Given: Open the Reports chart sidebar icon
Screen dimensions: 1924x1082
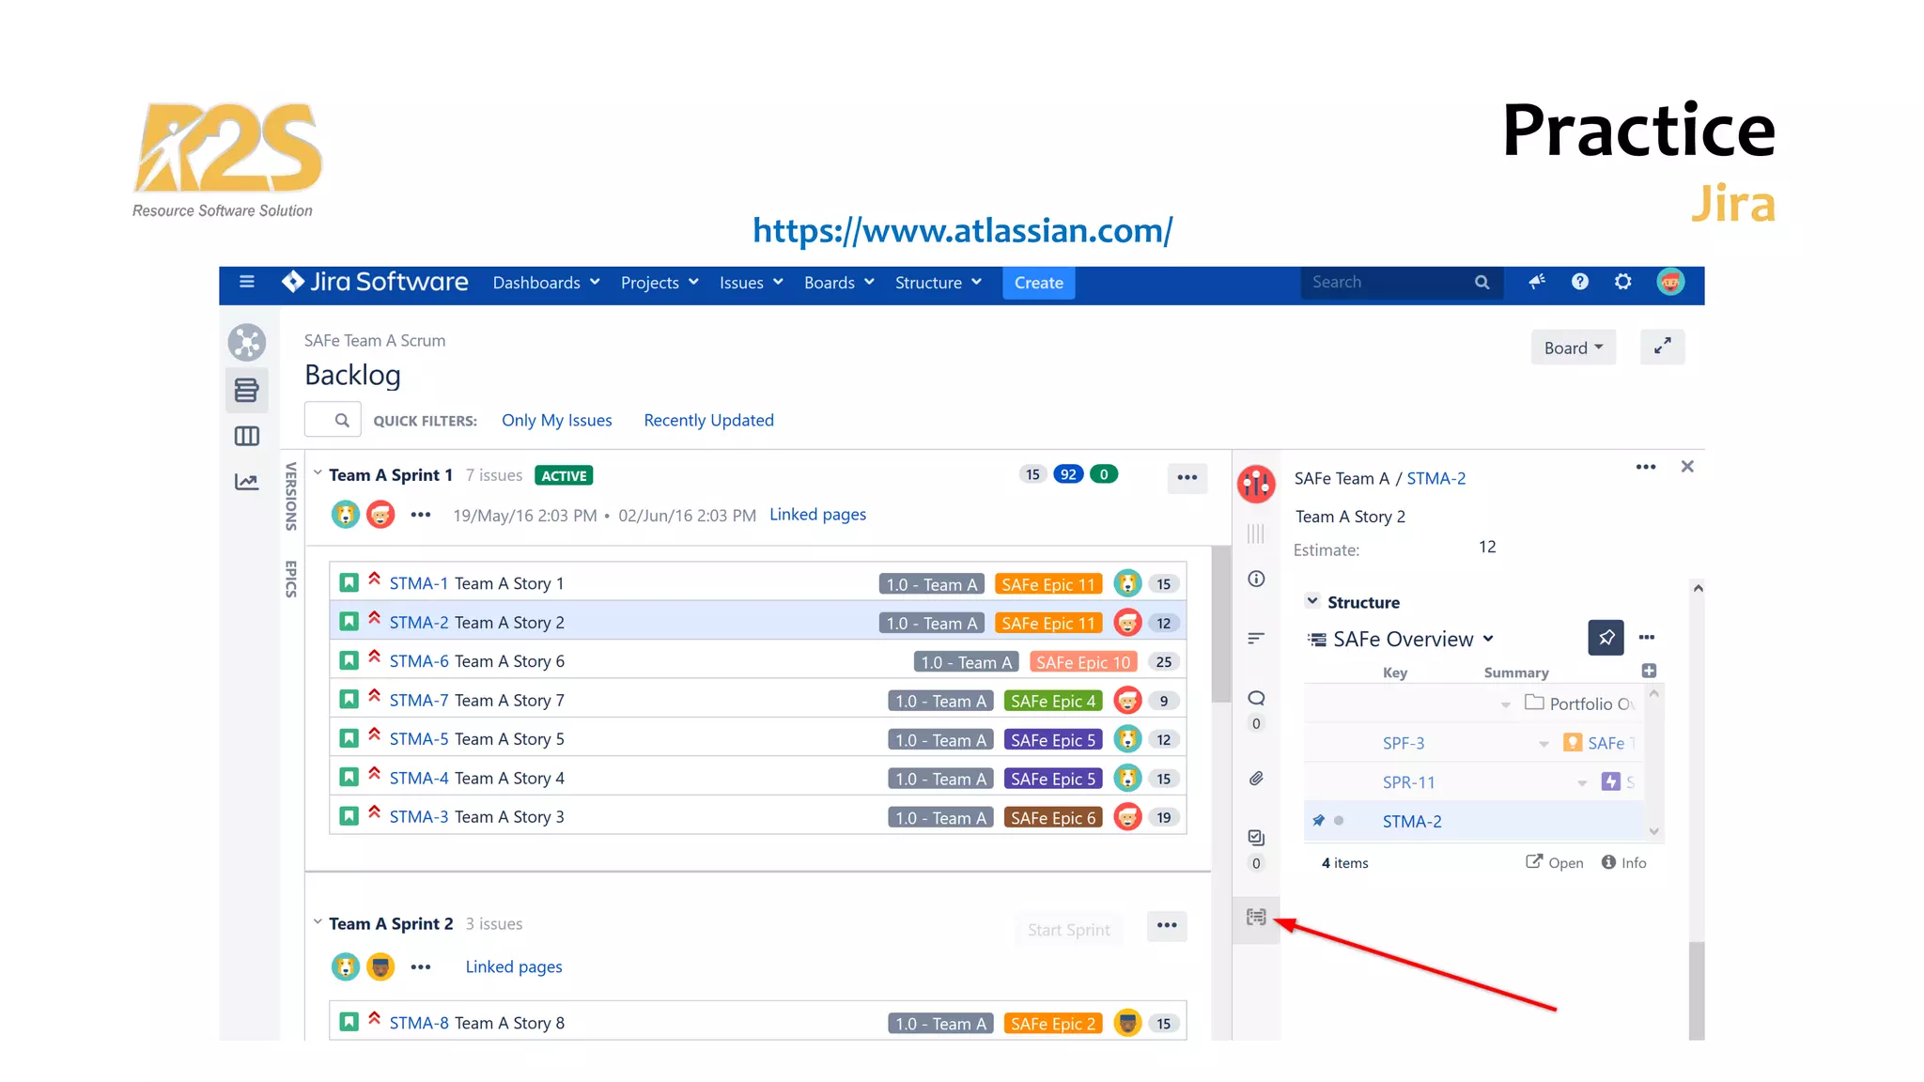Looking at the screenshot, I should click(247, 482).
